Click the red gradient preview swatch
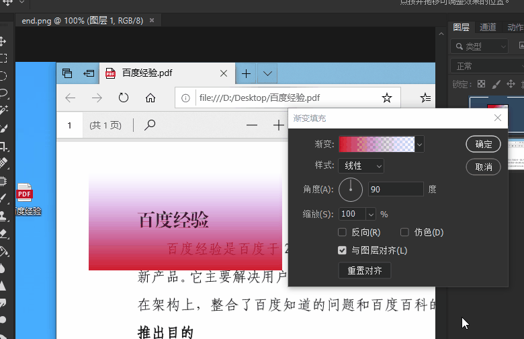This screenshot has width=524, height=339. pyautogui.click(x=377, y=144)
